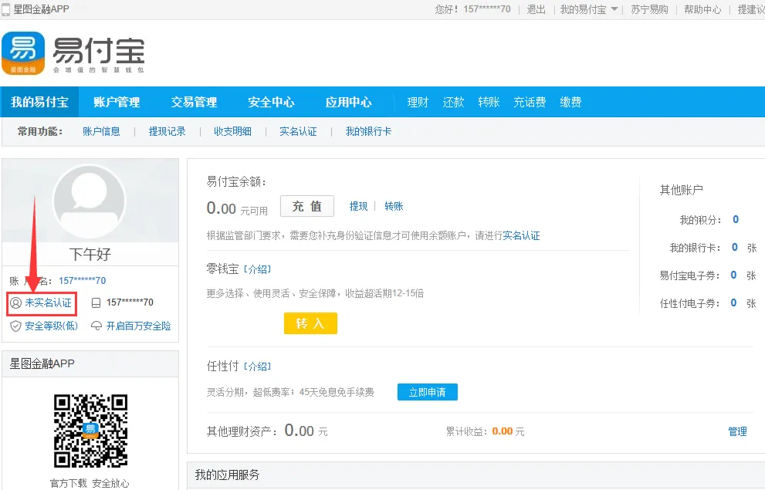The width and height of the screenshot is (765, 490).
Task: Open 实名认证 under 常用功能
Action: tap(298, 131)
